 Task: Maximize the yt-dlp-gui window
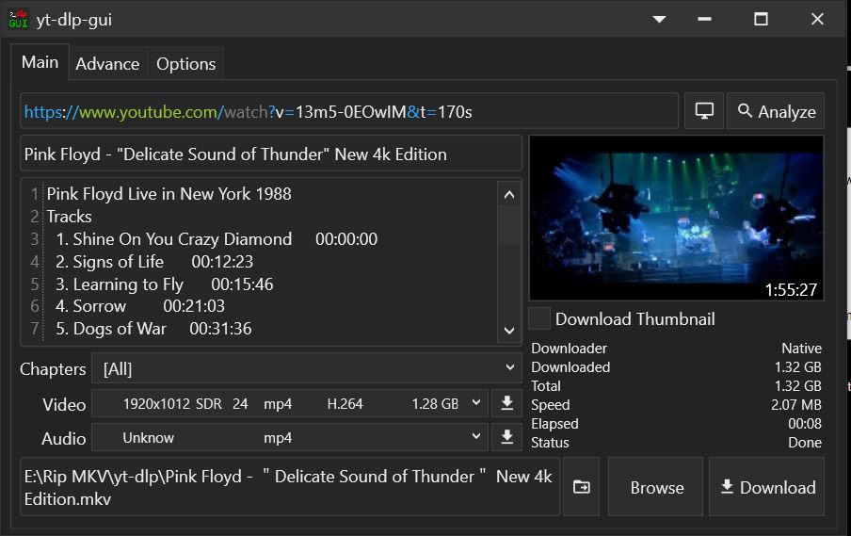click(761, 20)
